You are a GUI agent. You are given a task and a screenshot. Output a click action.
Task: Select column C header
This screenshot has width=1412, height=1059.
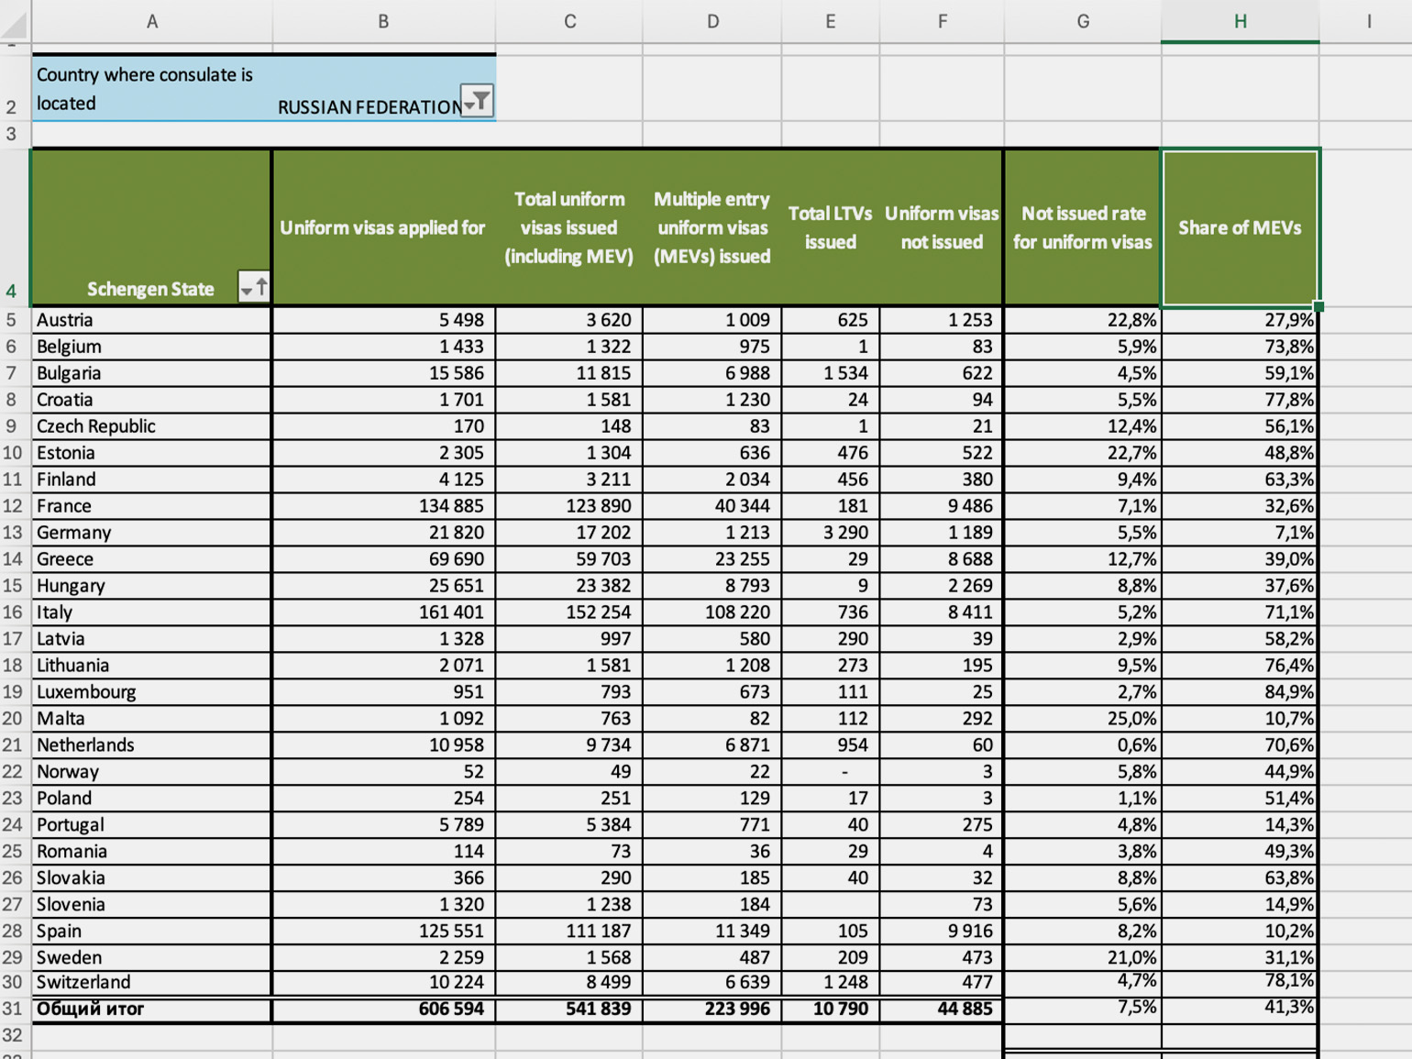pyautogui.click(x=569, y=21)
